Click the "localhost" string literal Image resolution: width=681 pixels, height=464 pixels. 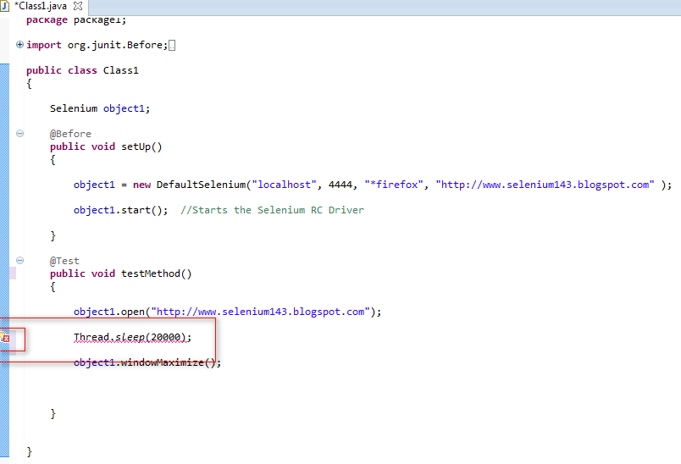click(x=284, y=185)
